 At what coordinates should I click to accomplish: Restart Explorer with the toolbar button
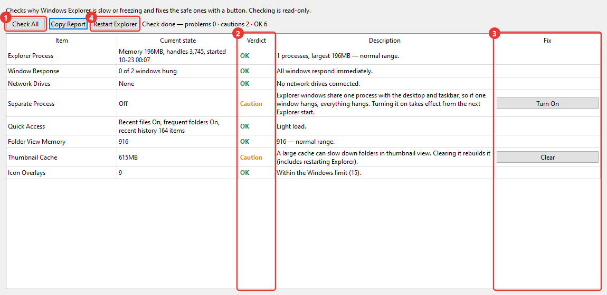(115, 24)
